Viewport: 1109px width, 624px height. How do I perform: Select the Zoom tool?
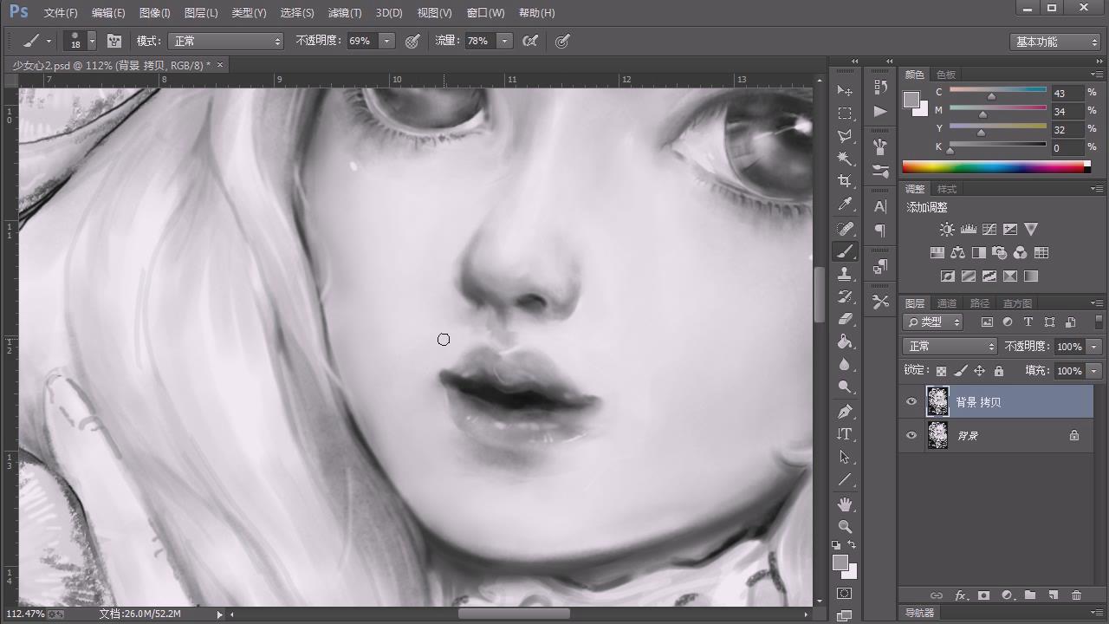(845, 526)
